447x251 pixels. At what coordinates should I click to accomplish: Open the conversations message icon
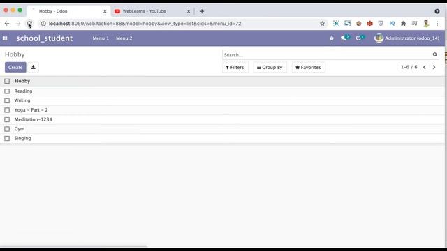coord(344,38)
